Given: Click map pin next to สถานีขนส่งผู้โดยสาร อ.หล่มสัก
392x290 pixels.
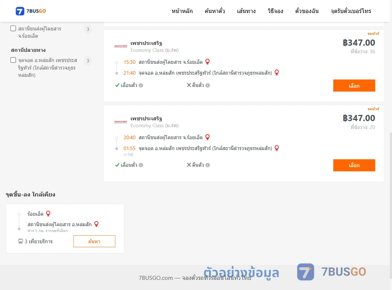Looking at the screenshot, I should tap(97, 224).
